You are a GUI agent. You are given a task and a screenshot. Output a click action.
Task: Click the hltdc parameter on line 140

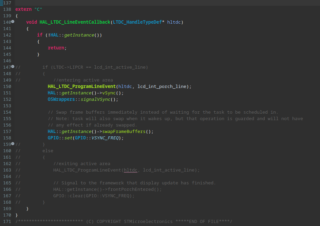174,22
